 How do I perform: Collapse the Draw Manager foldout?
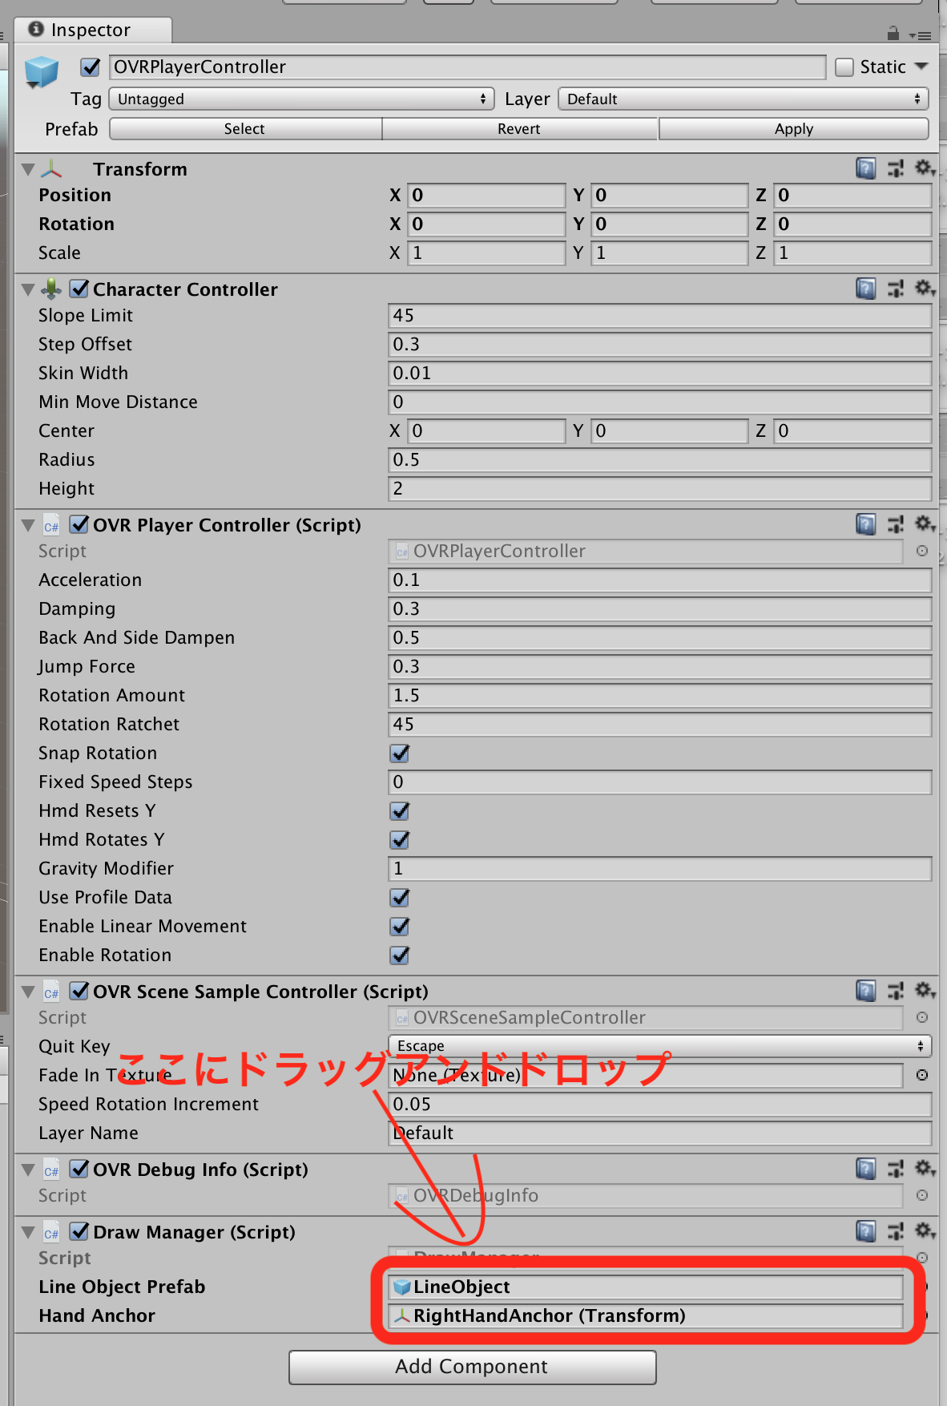[x=28, y=1232]
